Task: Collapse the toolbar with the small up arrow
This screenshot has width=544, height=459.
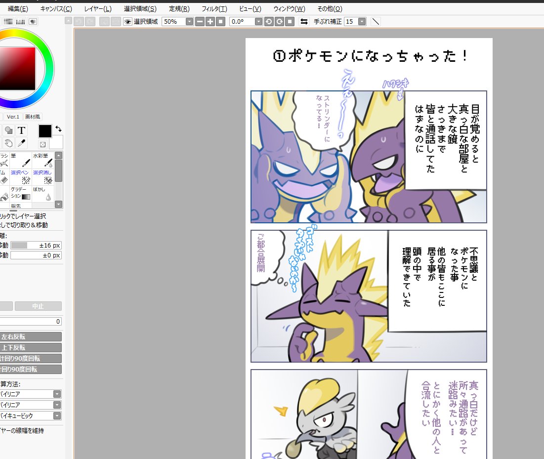Action: point(68,21)
